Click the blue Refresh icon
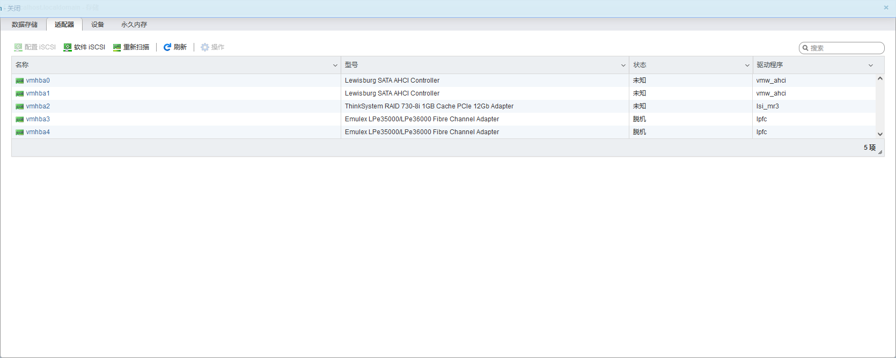The height and width of the screenshot is (358, 896). click(x=167, y=47)
